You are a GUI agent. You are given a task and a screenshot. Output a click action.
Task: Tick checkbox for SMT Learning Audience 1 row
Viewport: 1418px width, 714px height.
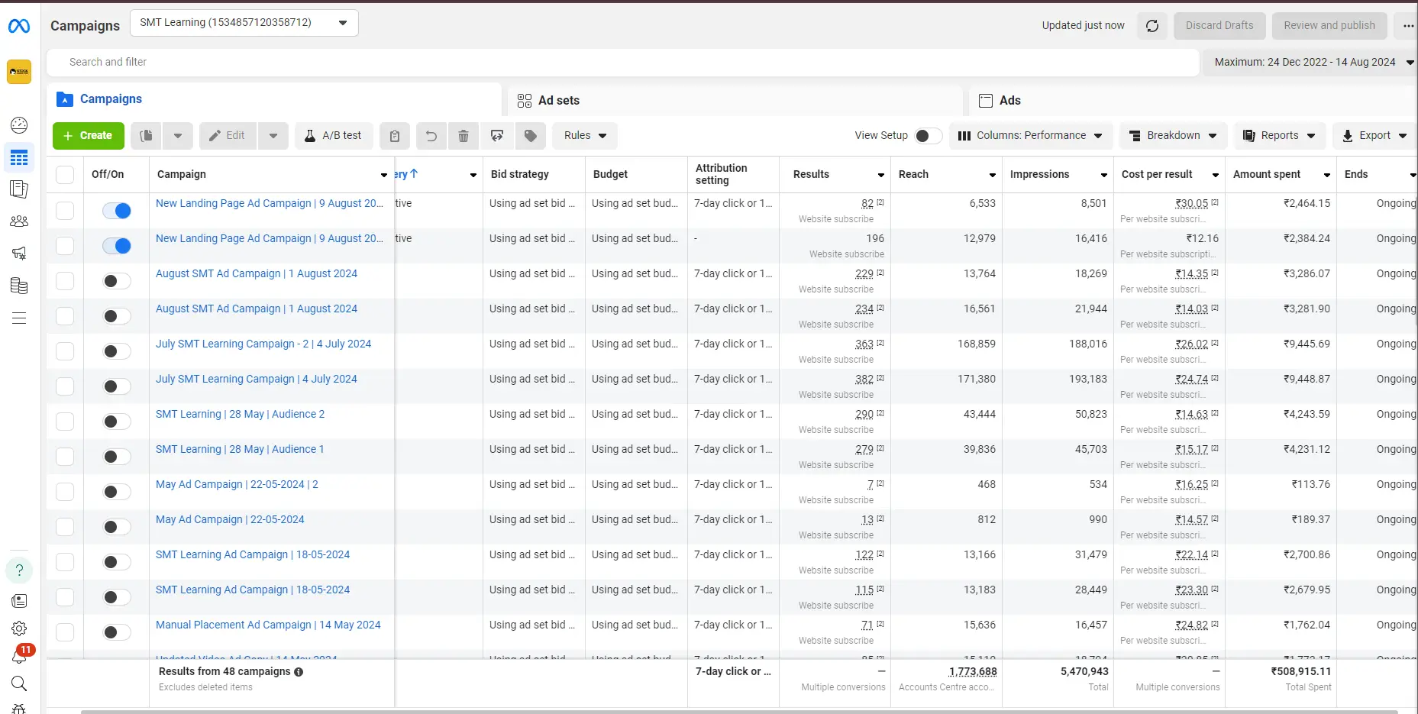click(65, 457)
